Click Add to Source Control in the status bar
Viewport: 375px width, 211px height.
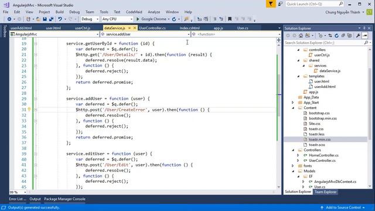click(343, 207)
